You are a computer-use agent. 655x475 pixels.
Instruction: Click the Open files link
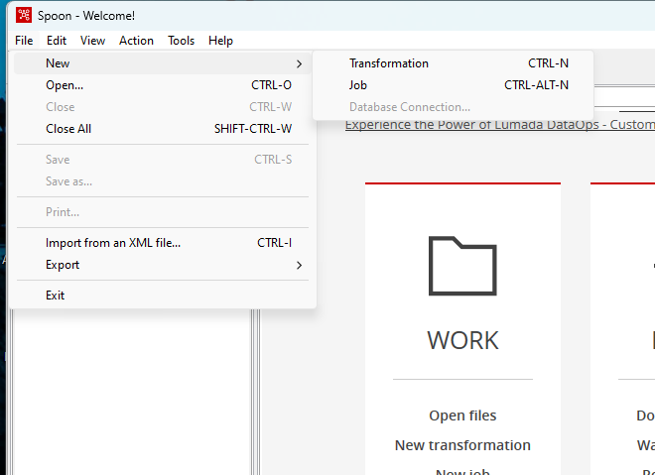(462, 416)
